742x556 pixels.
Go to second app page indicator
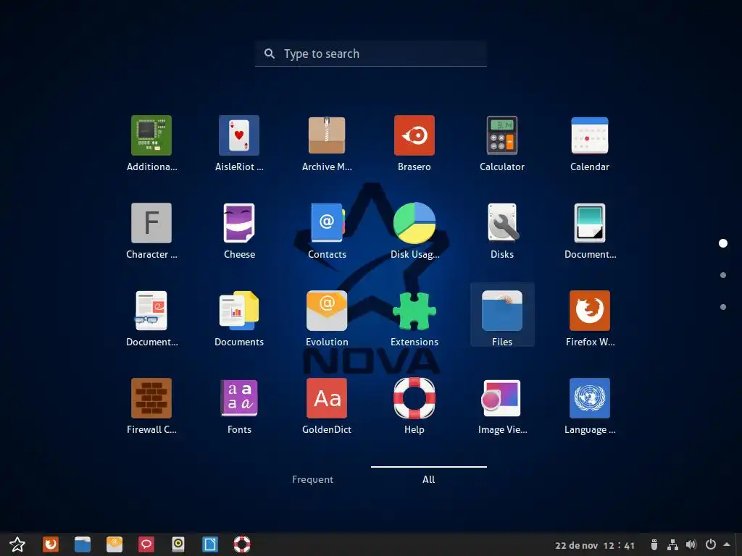723,275
